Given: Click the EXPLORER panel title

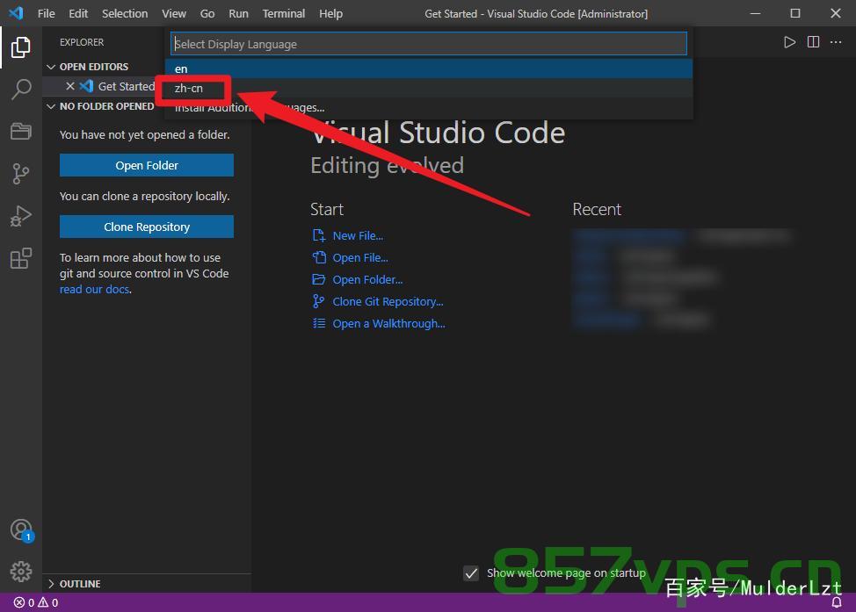Looking at the screenshot, I should (x=82, y=42).
